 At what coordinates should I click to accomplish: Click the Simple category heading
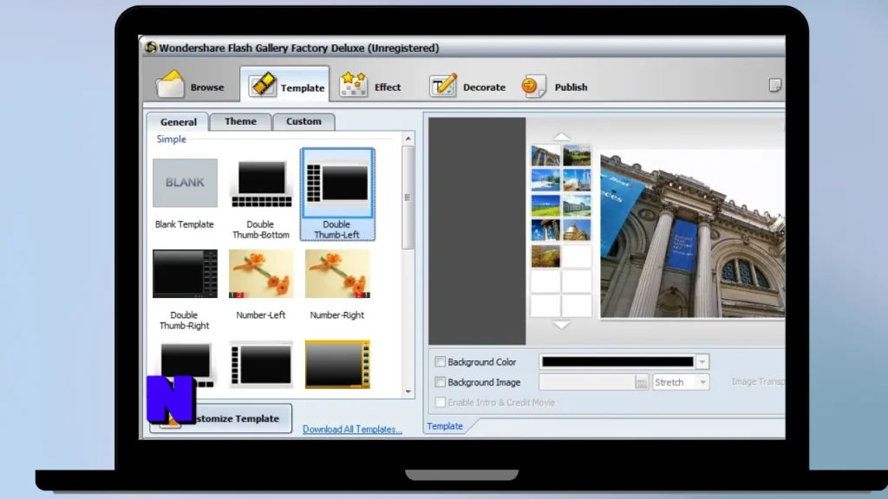coord(171,139)
